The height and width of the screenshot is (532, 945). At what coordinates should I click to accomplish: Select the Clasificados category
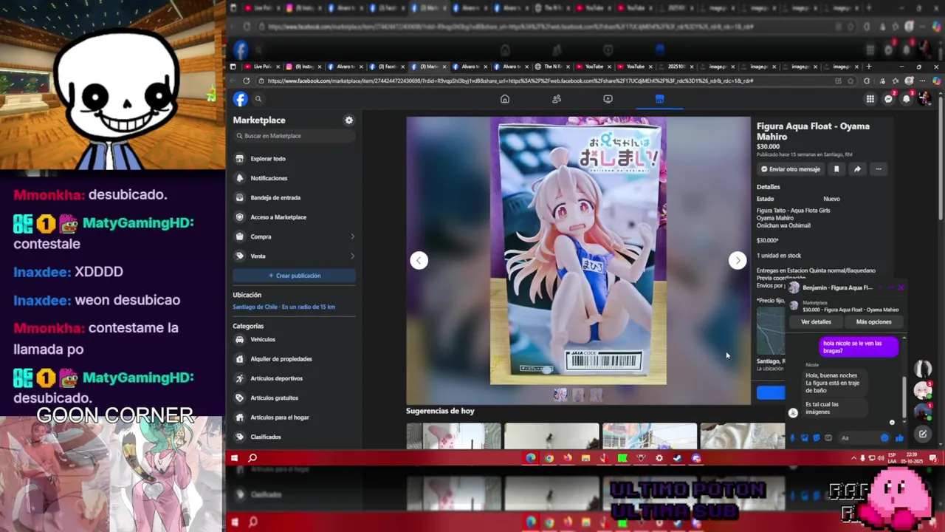pos(294,437)
